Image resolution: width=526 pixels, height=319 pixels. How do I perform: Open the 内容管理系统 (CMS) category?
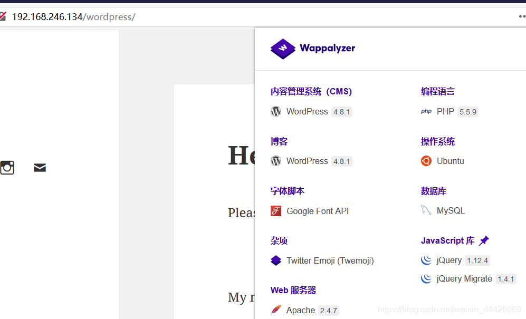click(x=311, y=92)
